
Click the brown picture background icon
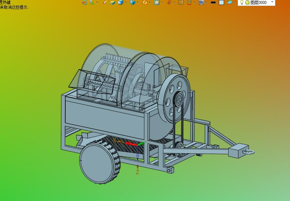pyautogui.click(x=181, y=2)
